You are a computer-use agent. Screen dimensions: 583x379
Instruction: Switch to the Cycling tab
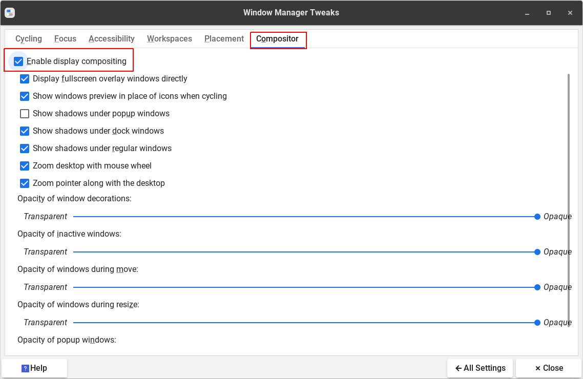click(29, 39)
